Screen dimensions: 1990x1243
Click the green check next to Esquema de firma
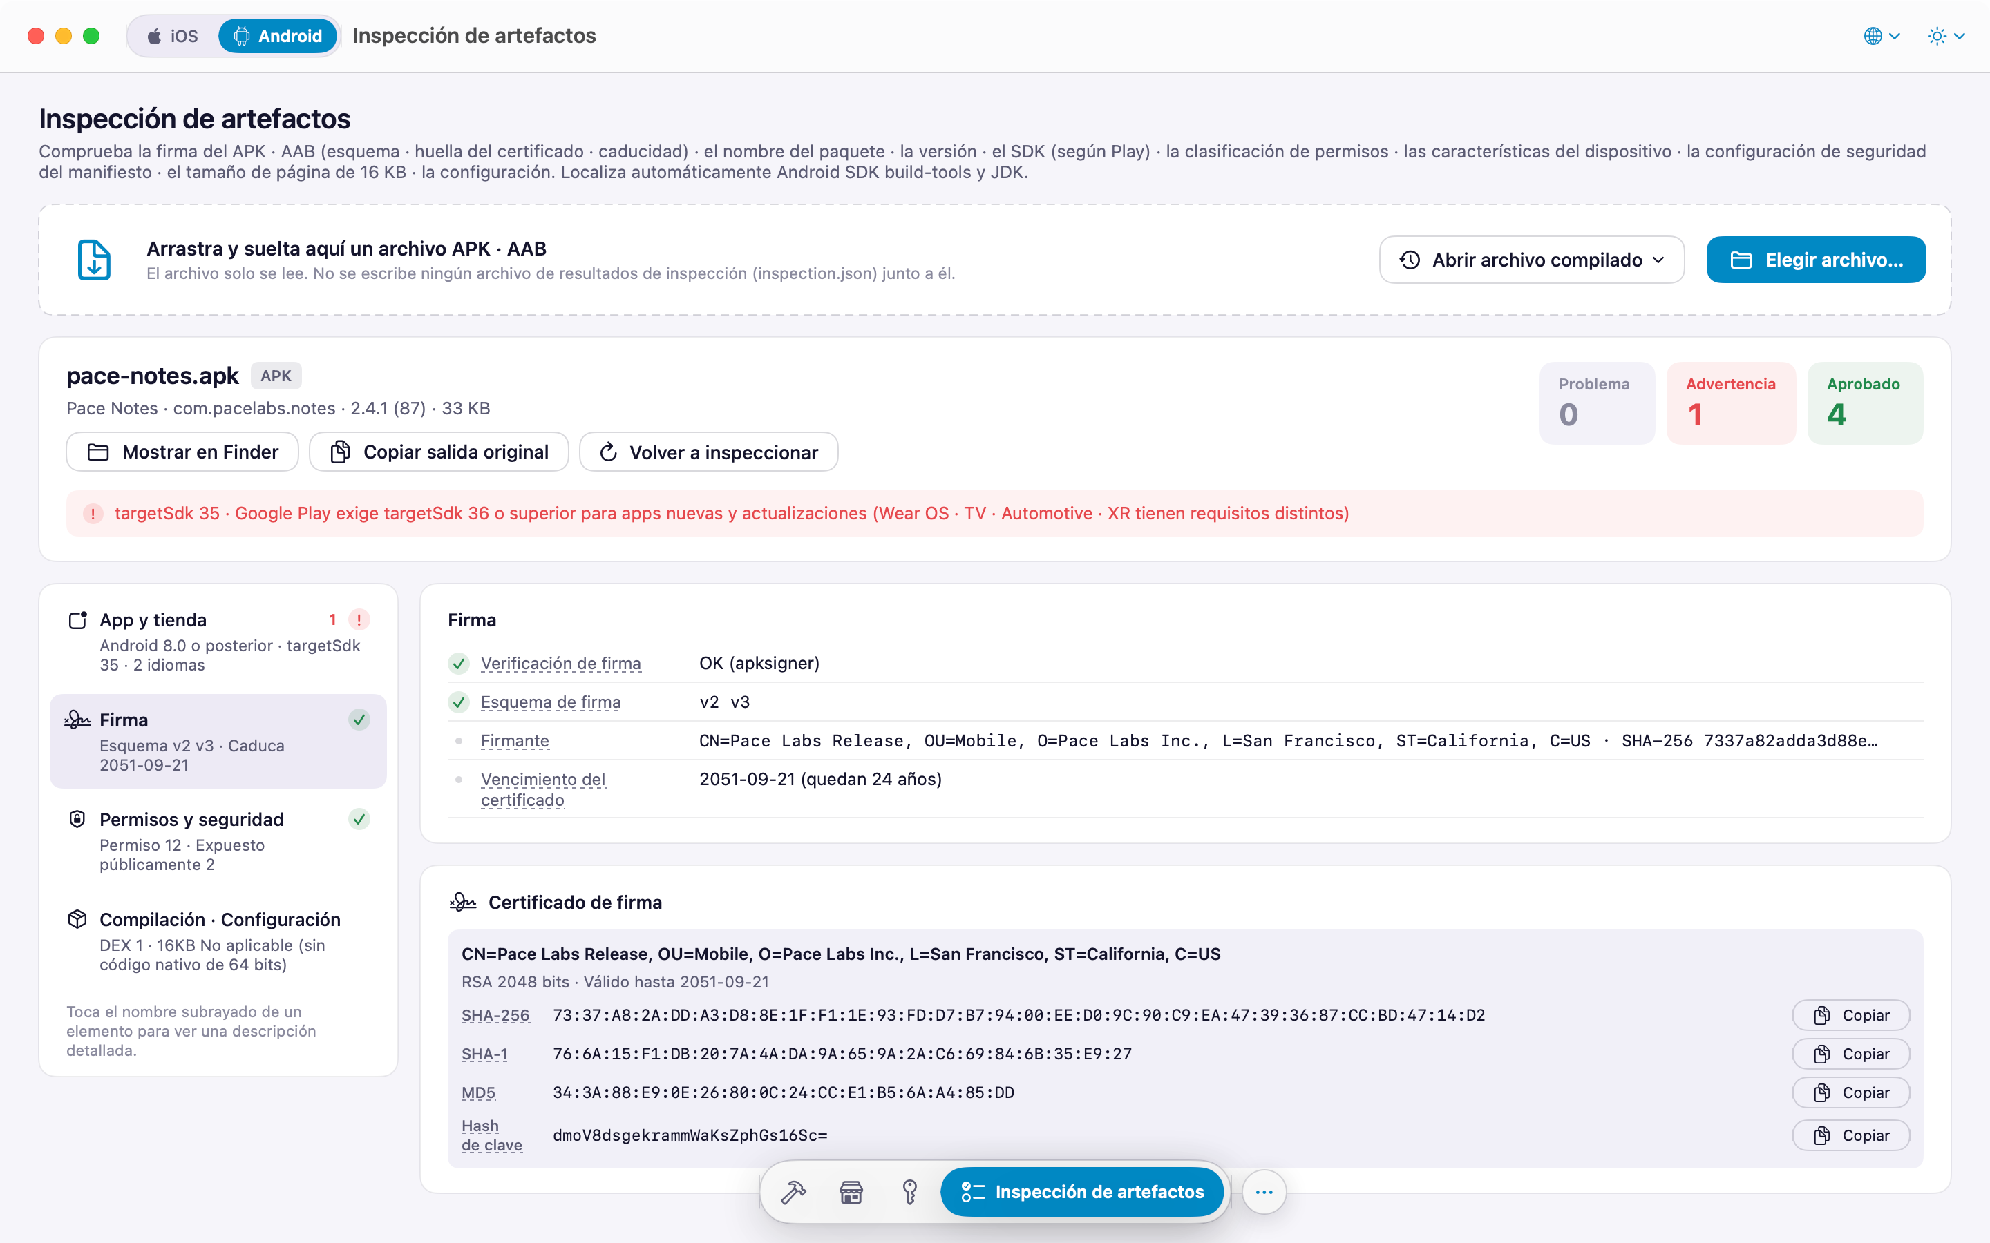[x=459, y=702]
